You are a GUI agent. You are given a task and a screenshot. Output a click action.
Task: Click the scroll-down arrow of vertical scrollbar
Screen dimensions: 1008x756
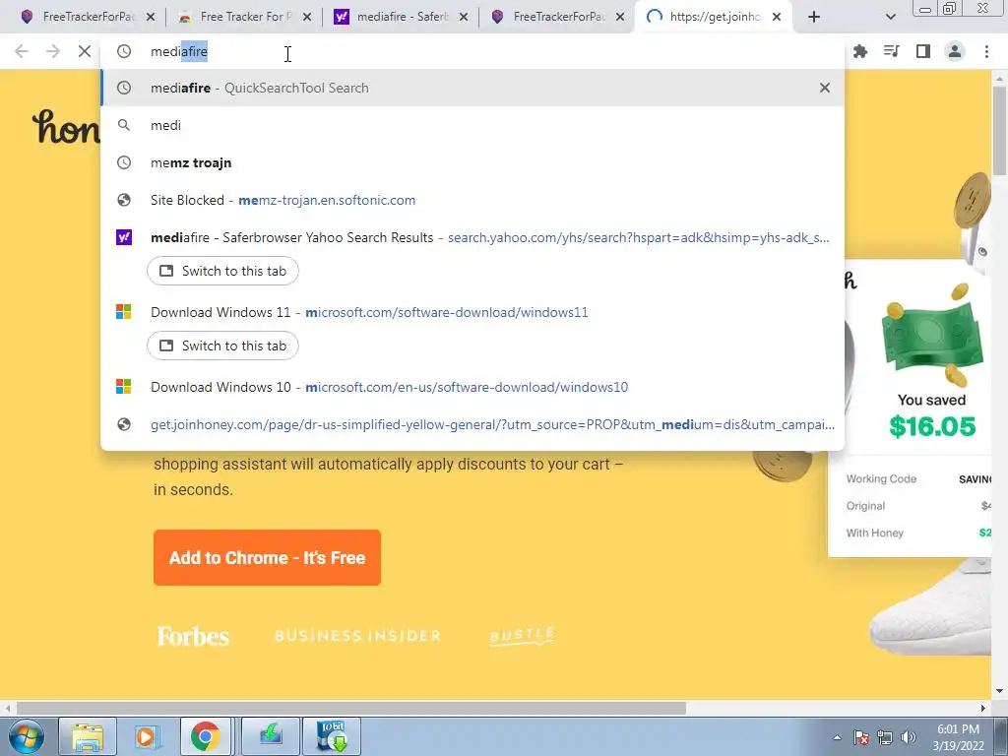click(x=1000, y=692)
